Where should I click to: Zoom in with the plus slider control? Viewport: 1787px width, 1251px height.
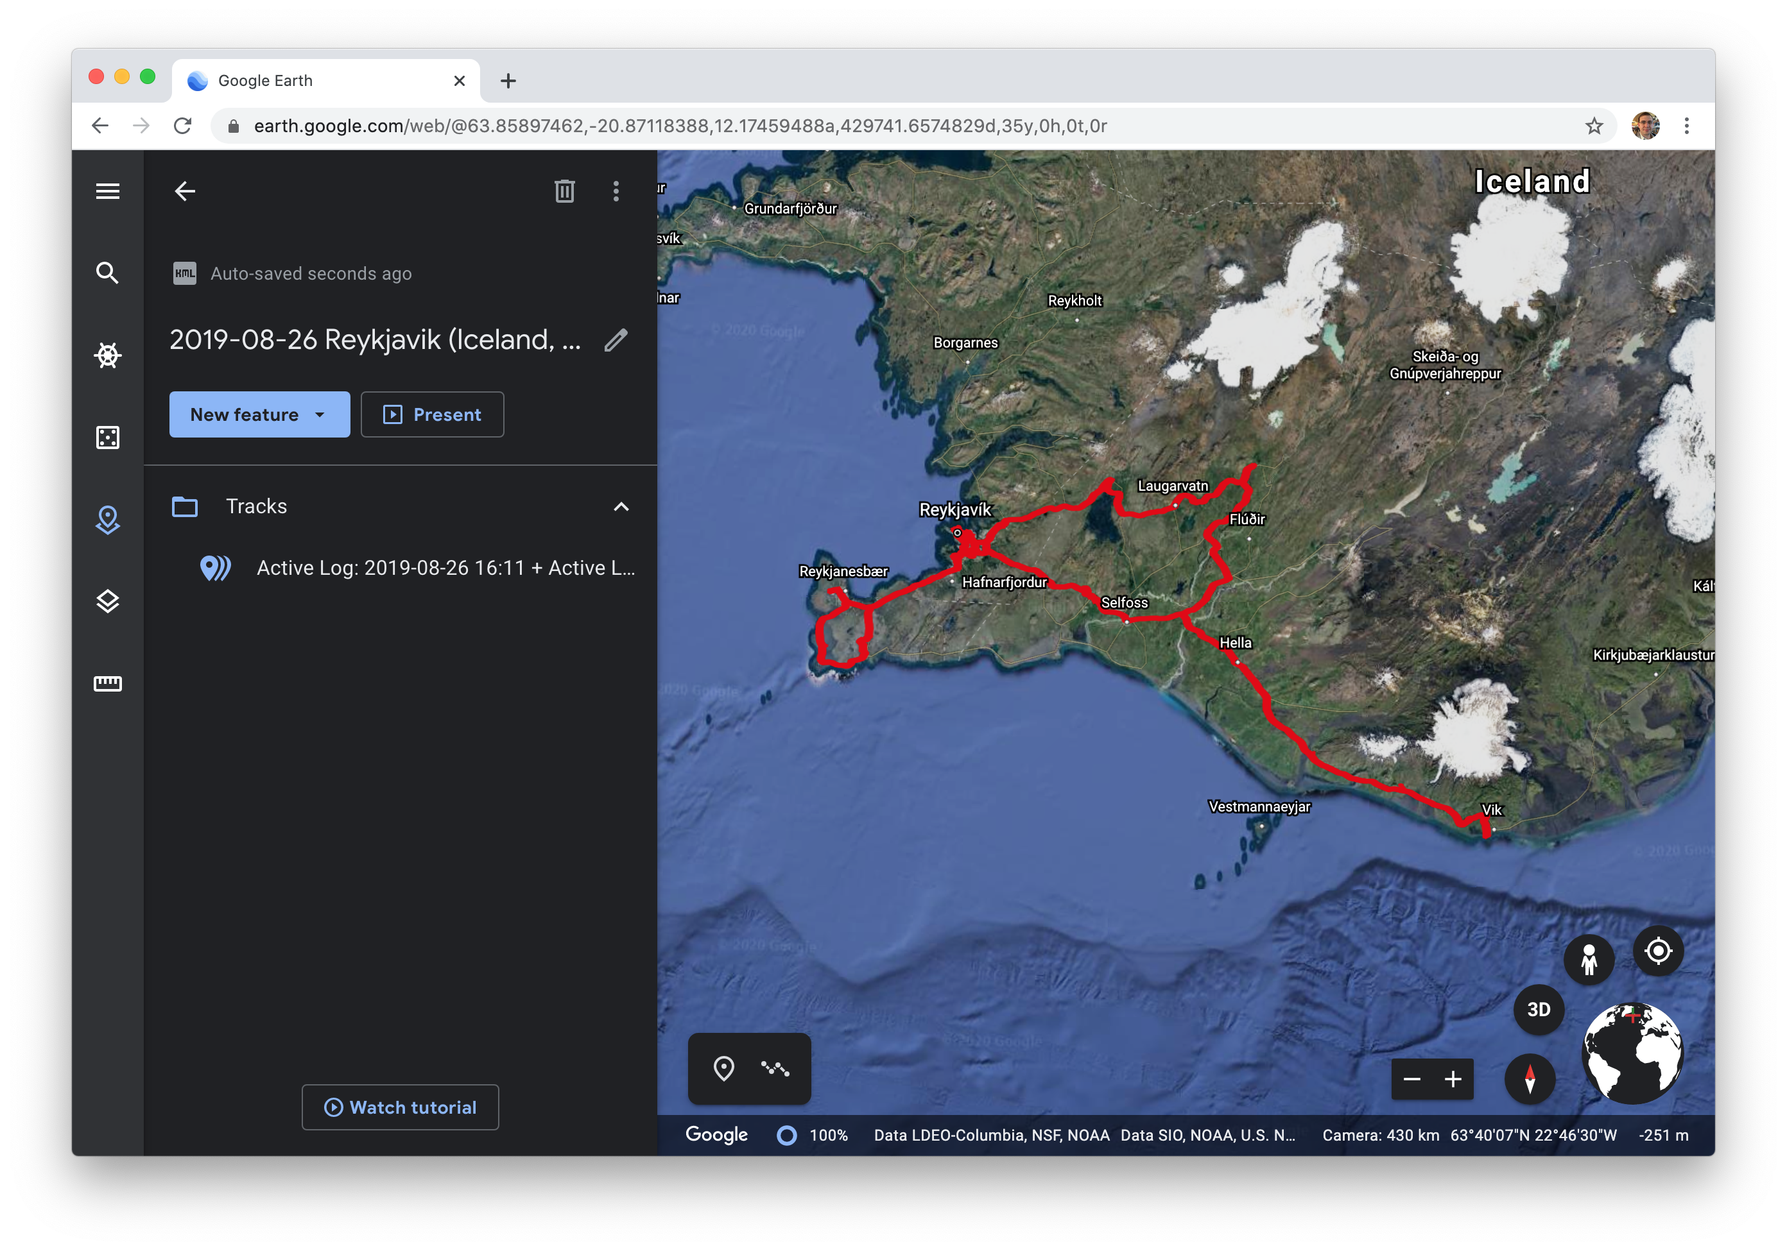(x=1454, y=1080)
